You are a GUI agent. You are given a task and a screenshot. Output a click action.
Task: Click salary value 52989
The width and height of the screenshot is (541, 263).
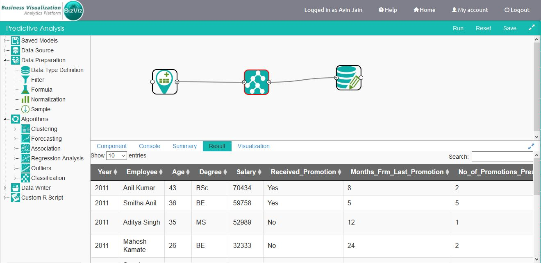click(x=241, y=223)
